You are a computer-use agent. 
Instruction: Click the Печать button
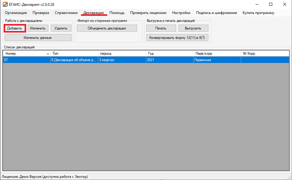pyautogui.click(x=161, y=28)
